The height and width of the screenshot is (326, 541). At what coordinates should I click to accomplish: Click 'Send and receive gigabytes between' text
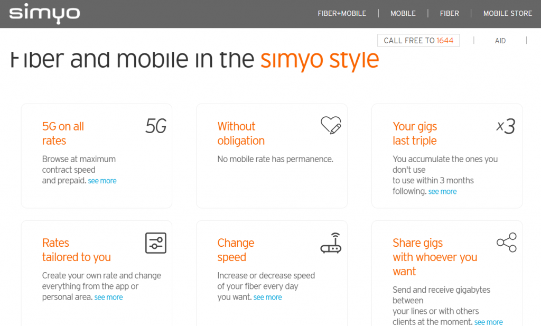441,295
